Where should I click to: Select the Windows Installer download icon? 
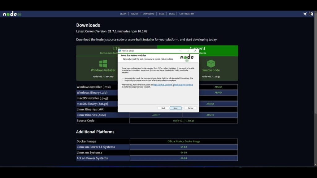103,63
